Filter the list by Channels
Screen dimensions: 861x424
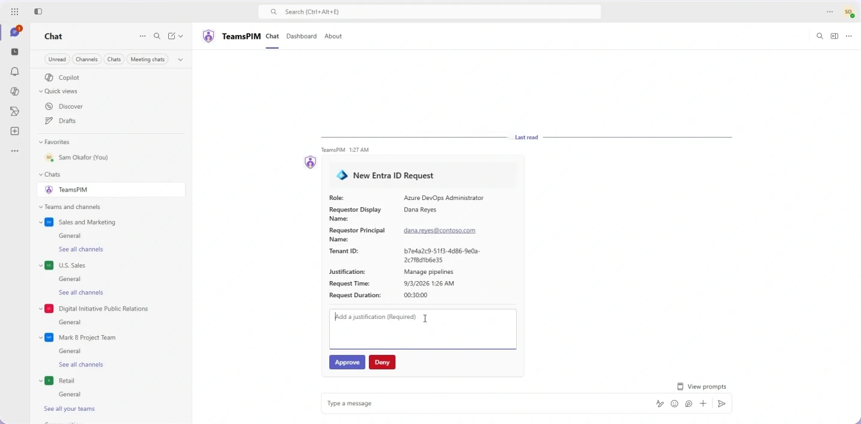coord(87,59)
